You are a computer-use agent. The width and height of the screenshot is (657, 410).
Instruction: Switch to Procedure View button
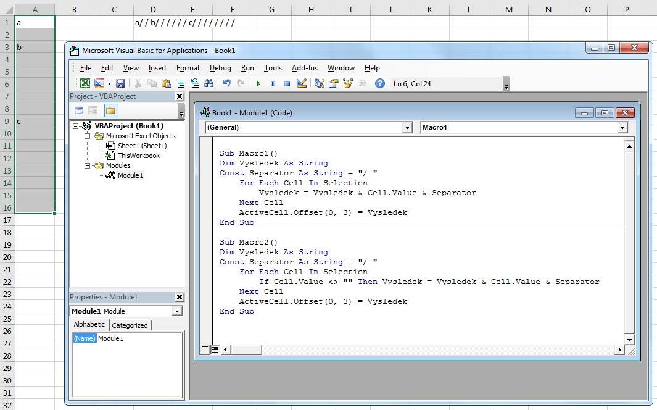204,349
